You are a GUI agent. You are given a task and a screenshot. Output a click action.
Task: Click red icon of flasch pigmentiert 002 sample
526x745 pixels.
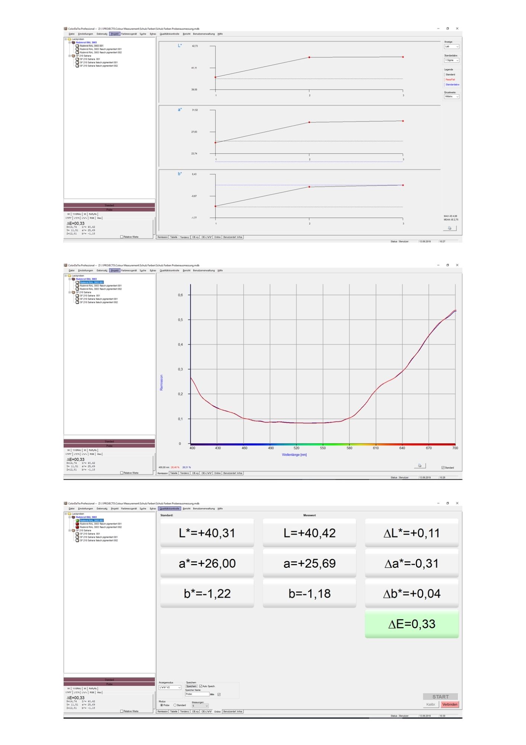[x=77, y=527]
